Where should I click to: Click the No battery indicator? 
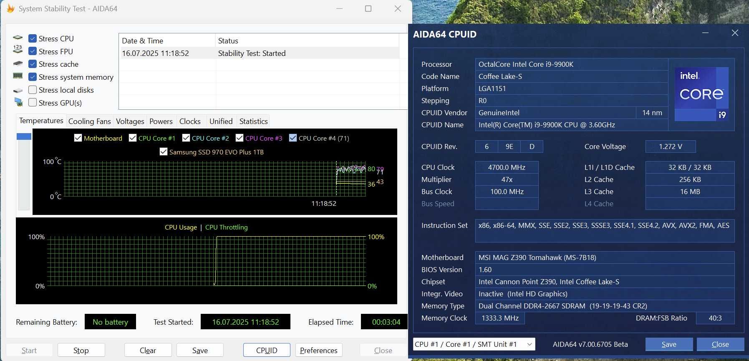click(110, 322)
